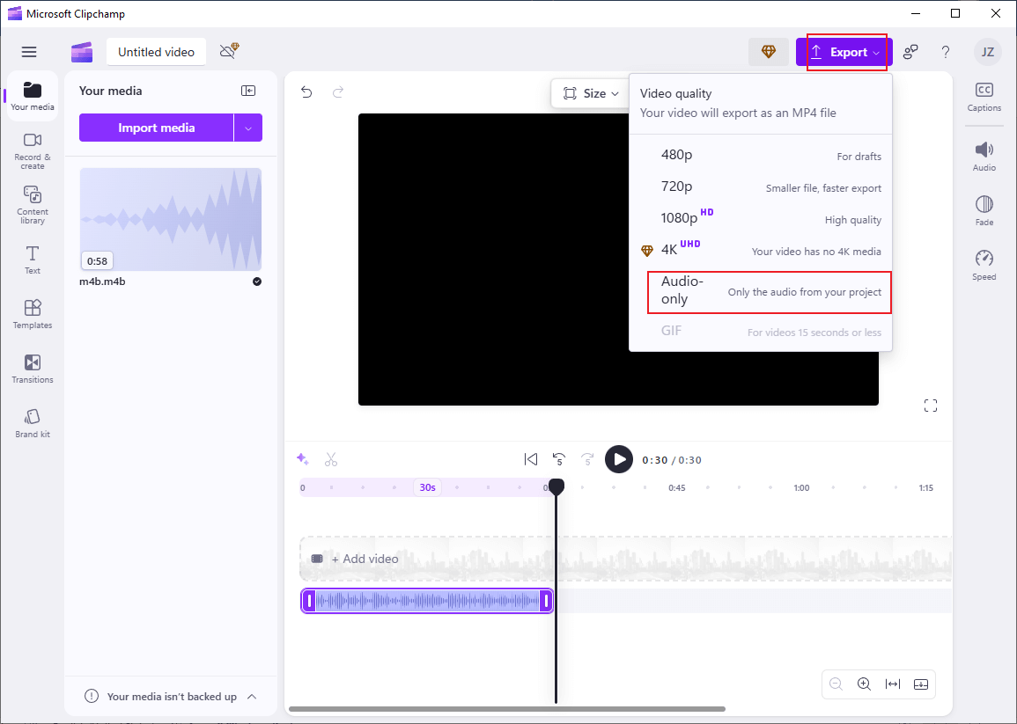The width and height of the screenshot is (1017, 724).
Task: Open the Fade properties panel
Action: click(x=984, y=210)
